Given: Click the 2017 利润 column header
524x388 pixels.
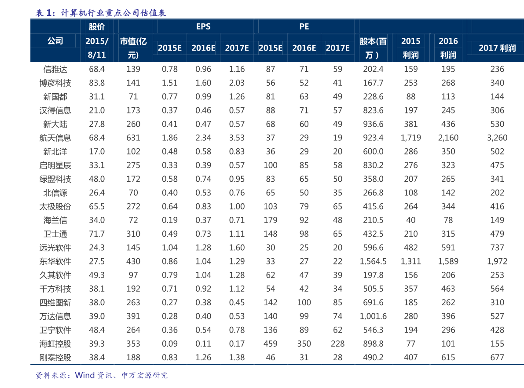Looking at the screenshot, I should click(x=497, y=48).
